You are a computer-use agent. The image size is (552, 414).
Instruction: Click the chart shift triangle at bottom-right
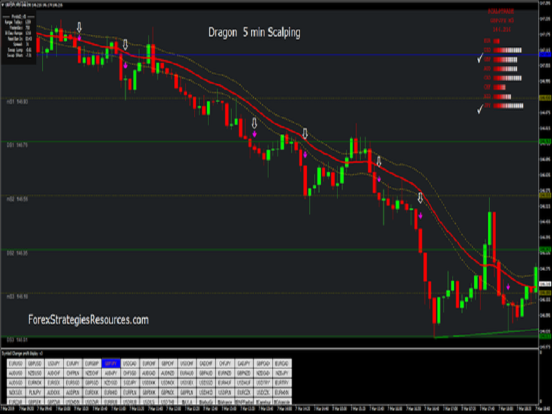click(542, 401)
